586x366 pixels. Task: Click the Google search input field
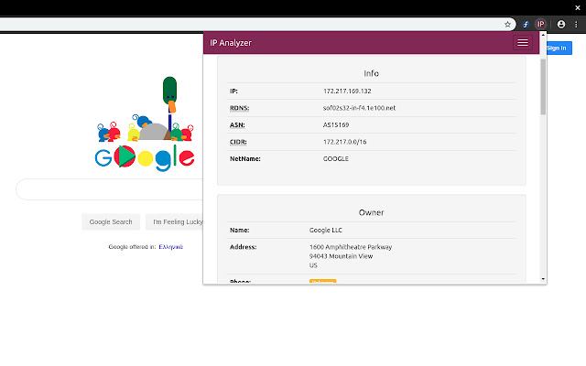pos(110,189)
